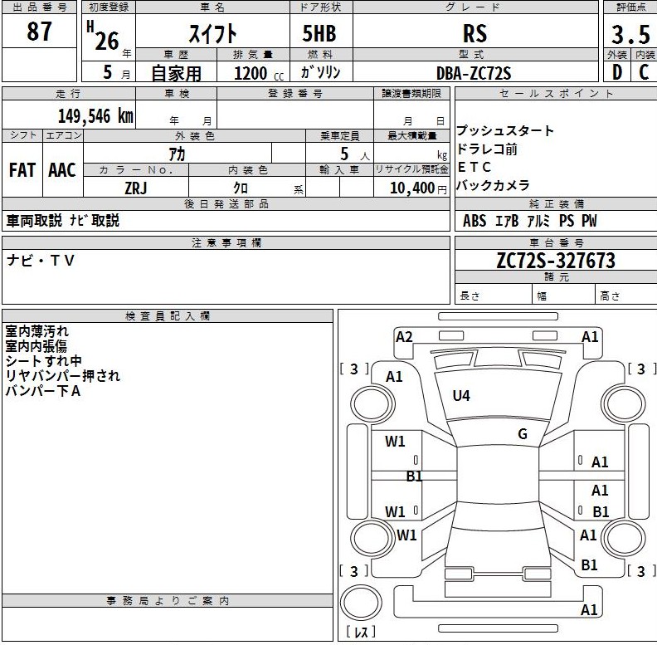Click the 登録番号 header
This screenshot has height=645, width=657.
pyautogui.click(x=295, y=94)
